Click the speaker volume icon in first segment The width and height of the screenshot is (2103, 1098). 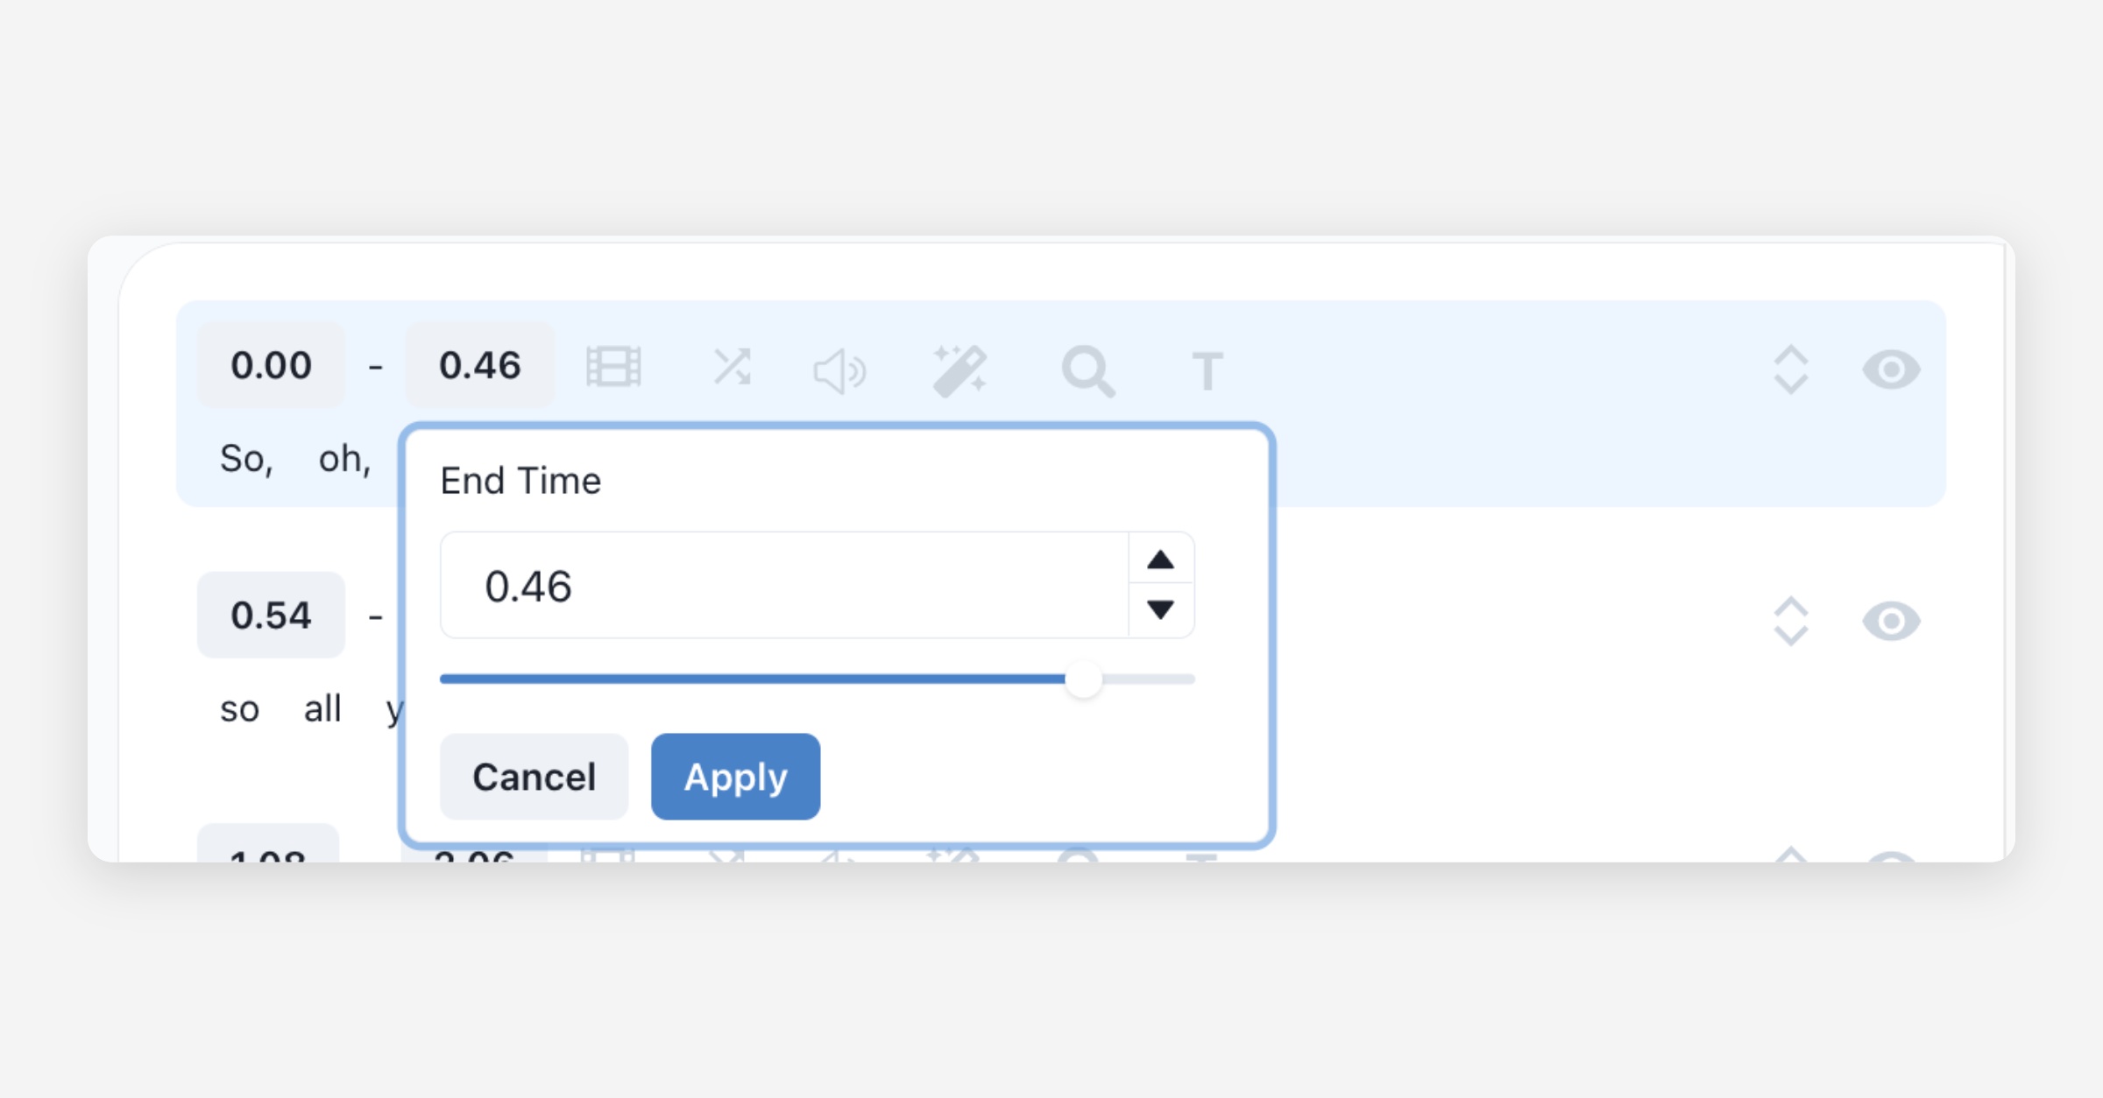coord(839,370)
